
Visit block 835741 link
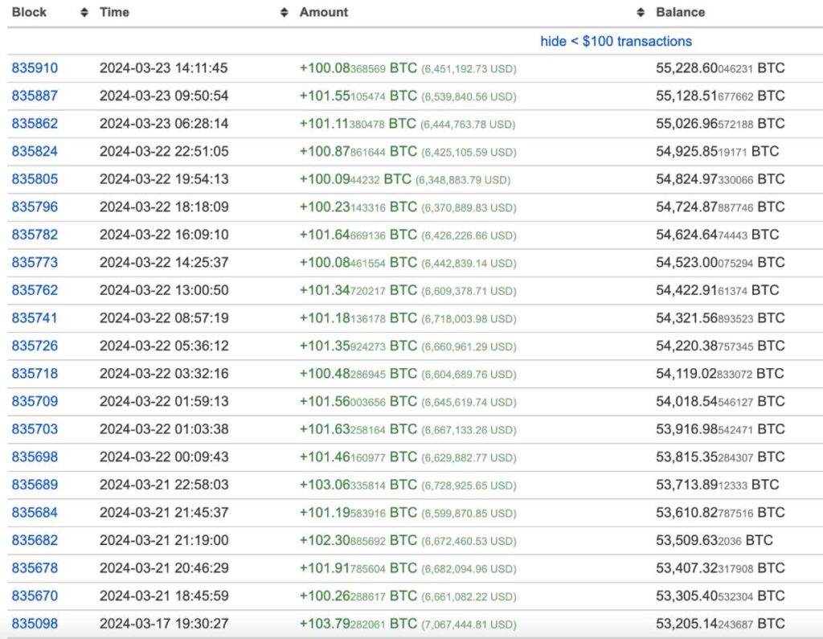click(35, 318)
